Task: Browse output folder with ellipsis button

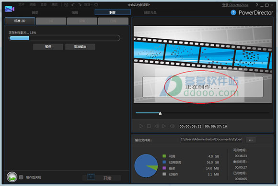Action: pos(251,140)
